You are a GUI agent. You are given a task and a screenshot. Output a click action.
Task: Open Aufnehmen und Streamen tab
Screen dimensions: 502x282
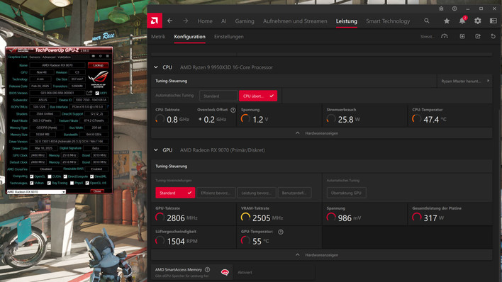click(295, 21)
